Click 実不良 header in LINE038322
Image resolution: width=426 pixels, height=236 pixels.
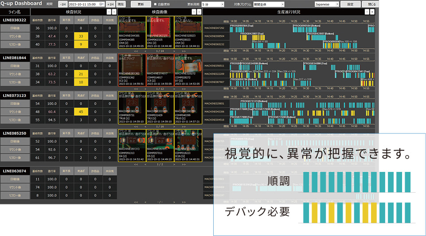click(x=66, y=20)
